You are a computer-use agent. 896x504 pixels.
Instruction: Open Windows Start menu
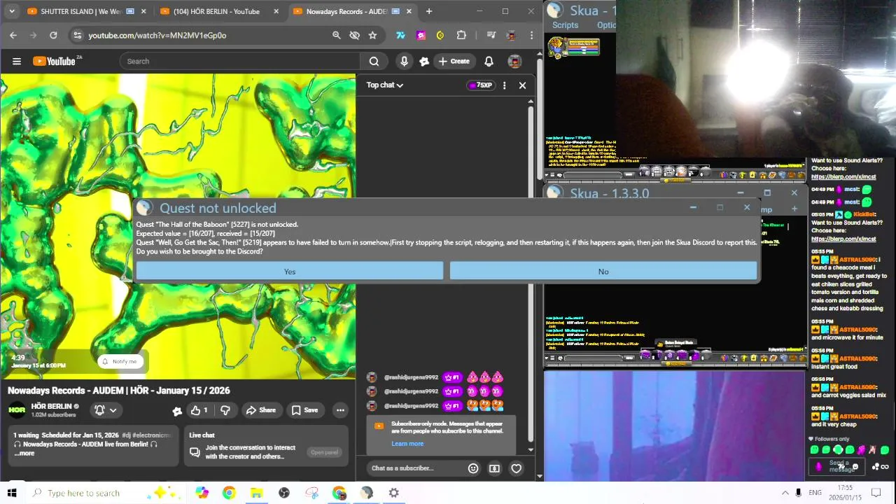click(x=12, y=493)
